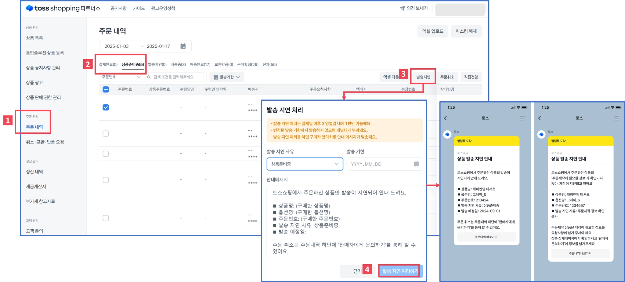Open the calendar icon in 발송 기한 field
The width and height of the screenshot is (625, 282).
click(416, 164)
